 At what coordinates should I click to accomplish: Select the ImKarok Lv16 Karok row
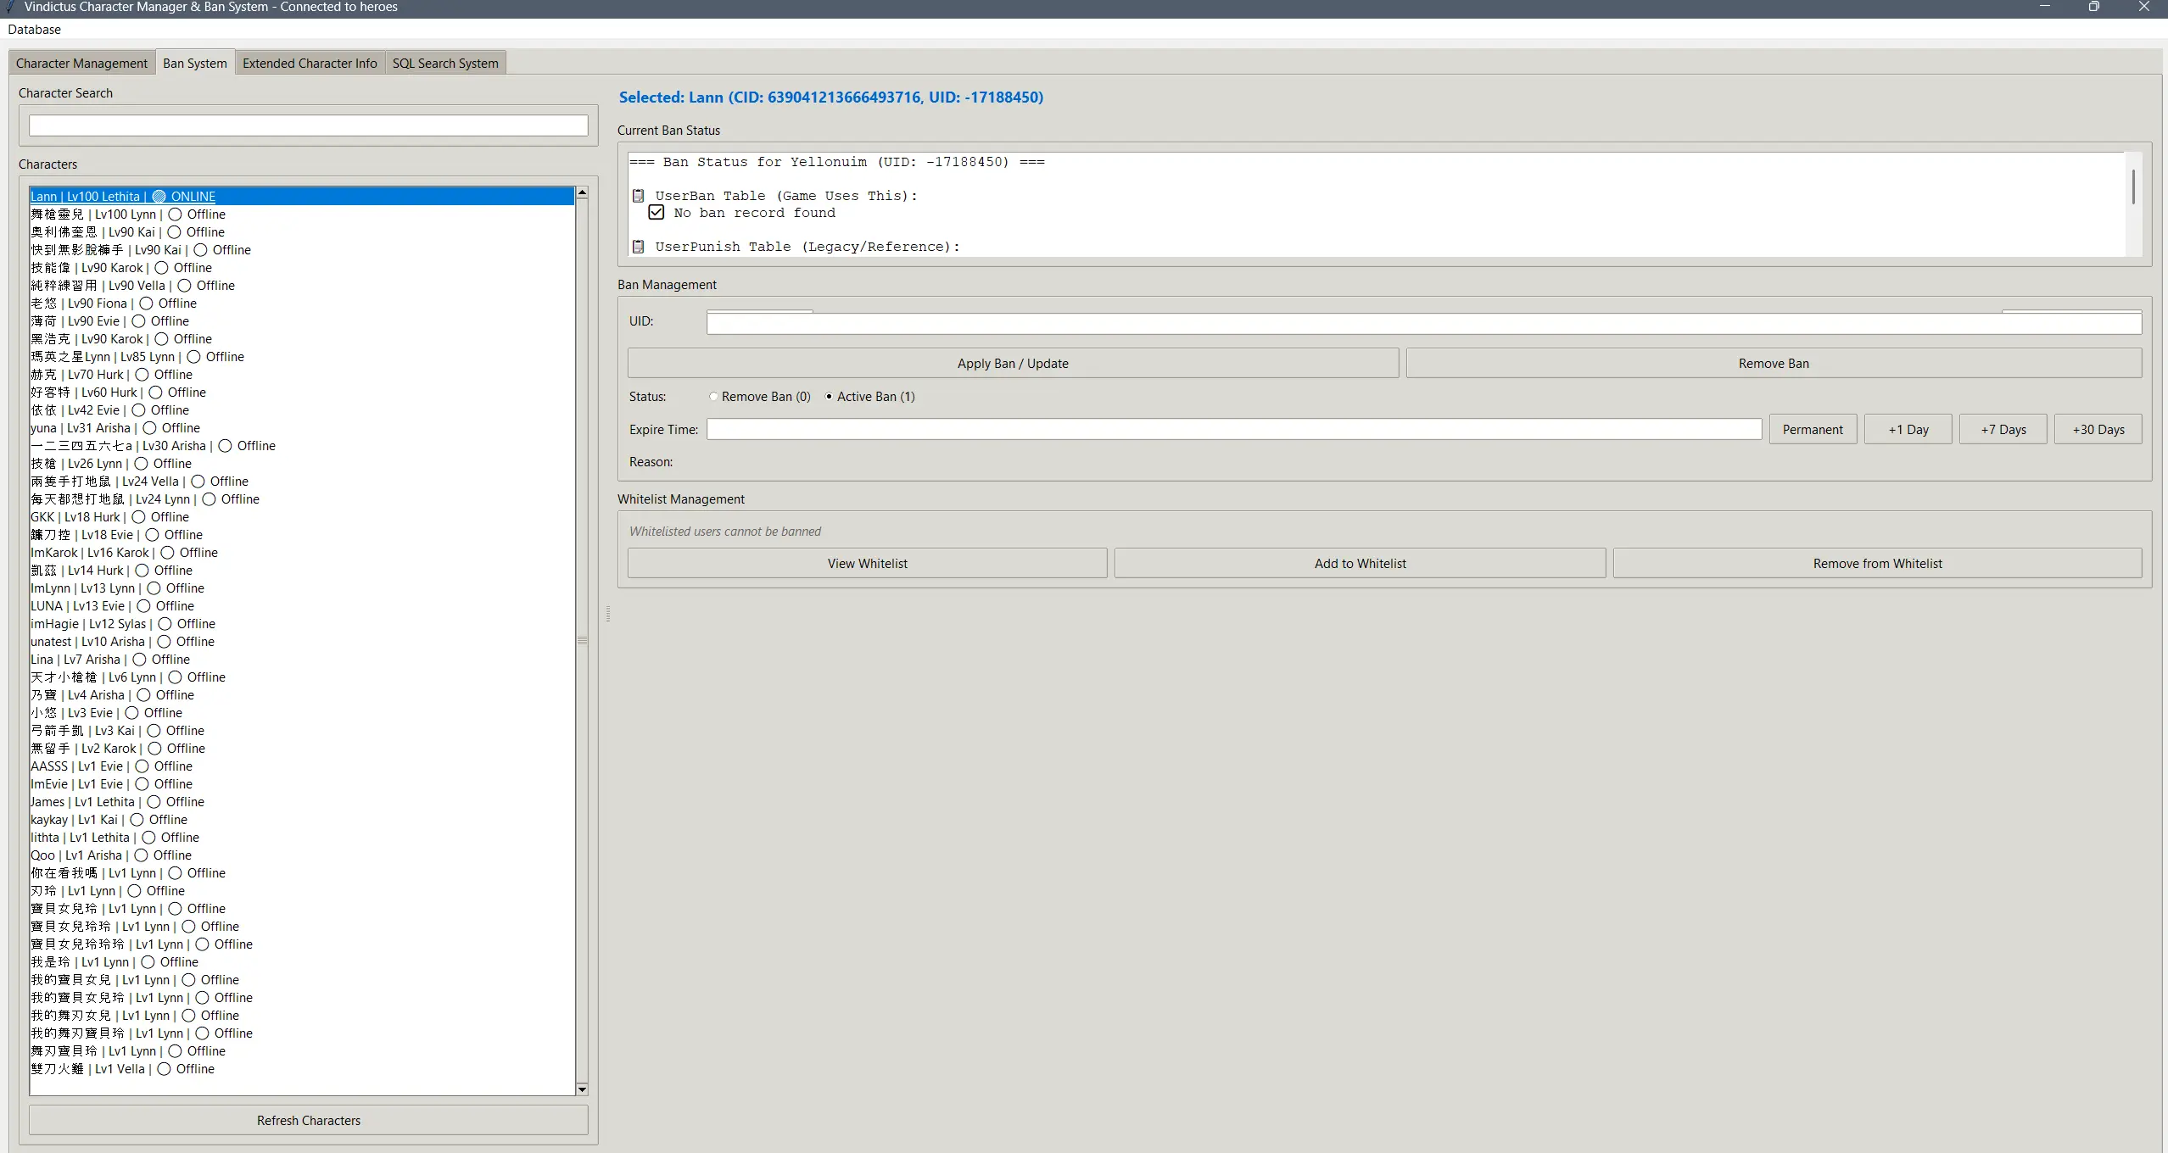click(301, 552)
